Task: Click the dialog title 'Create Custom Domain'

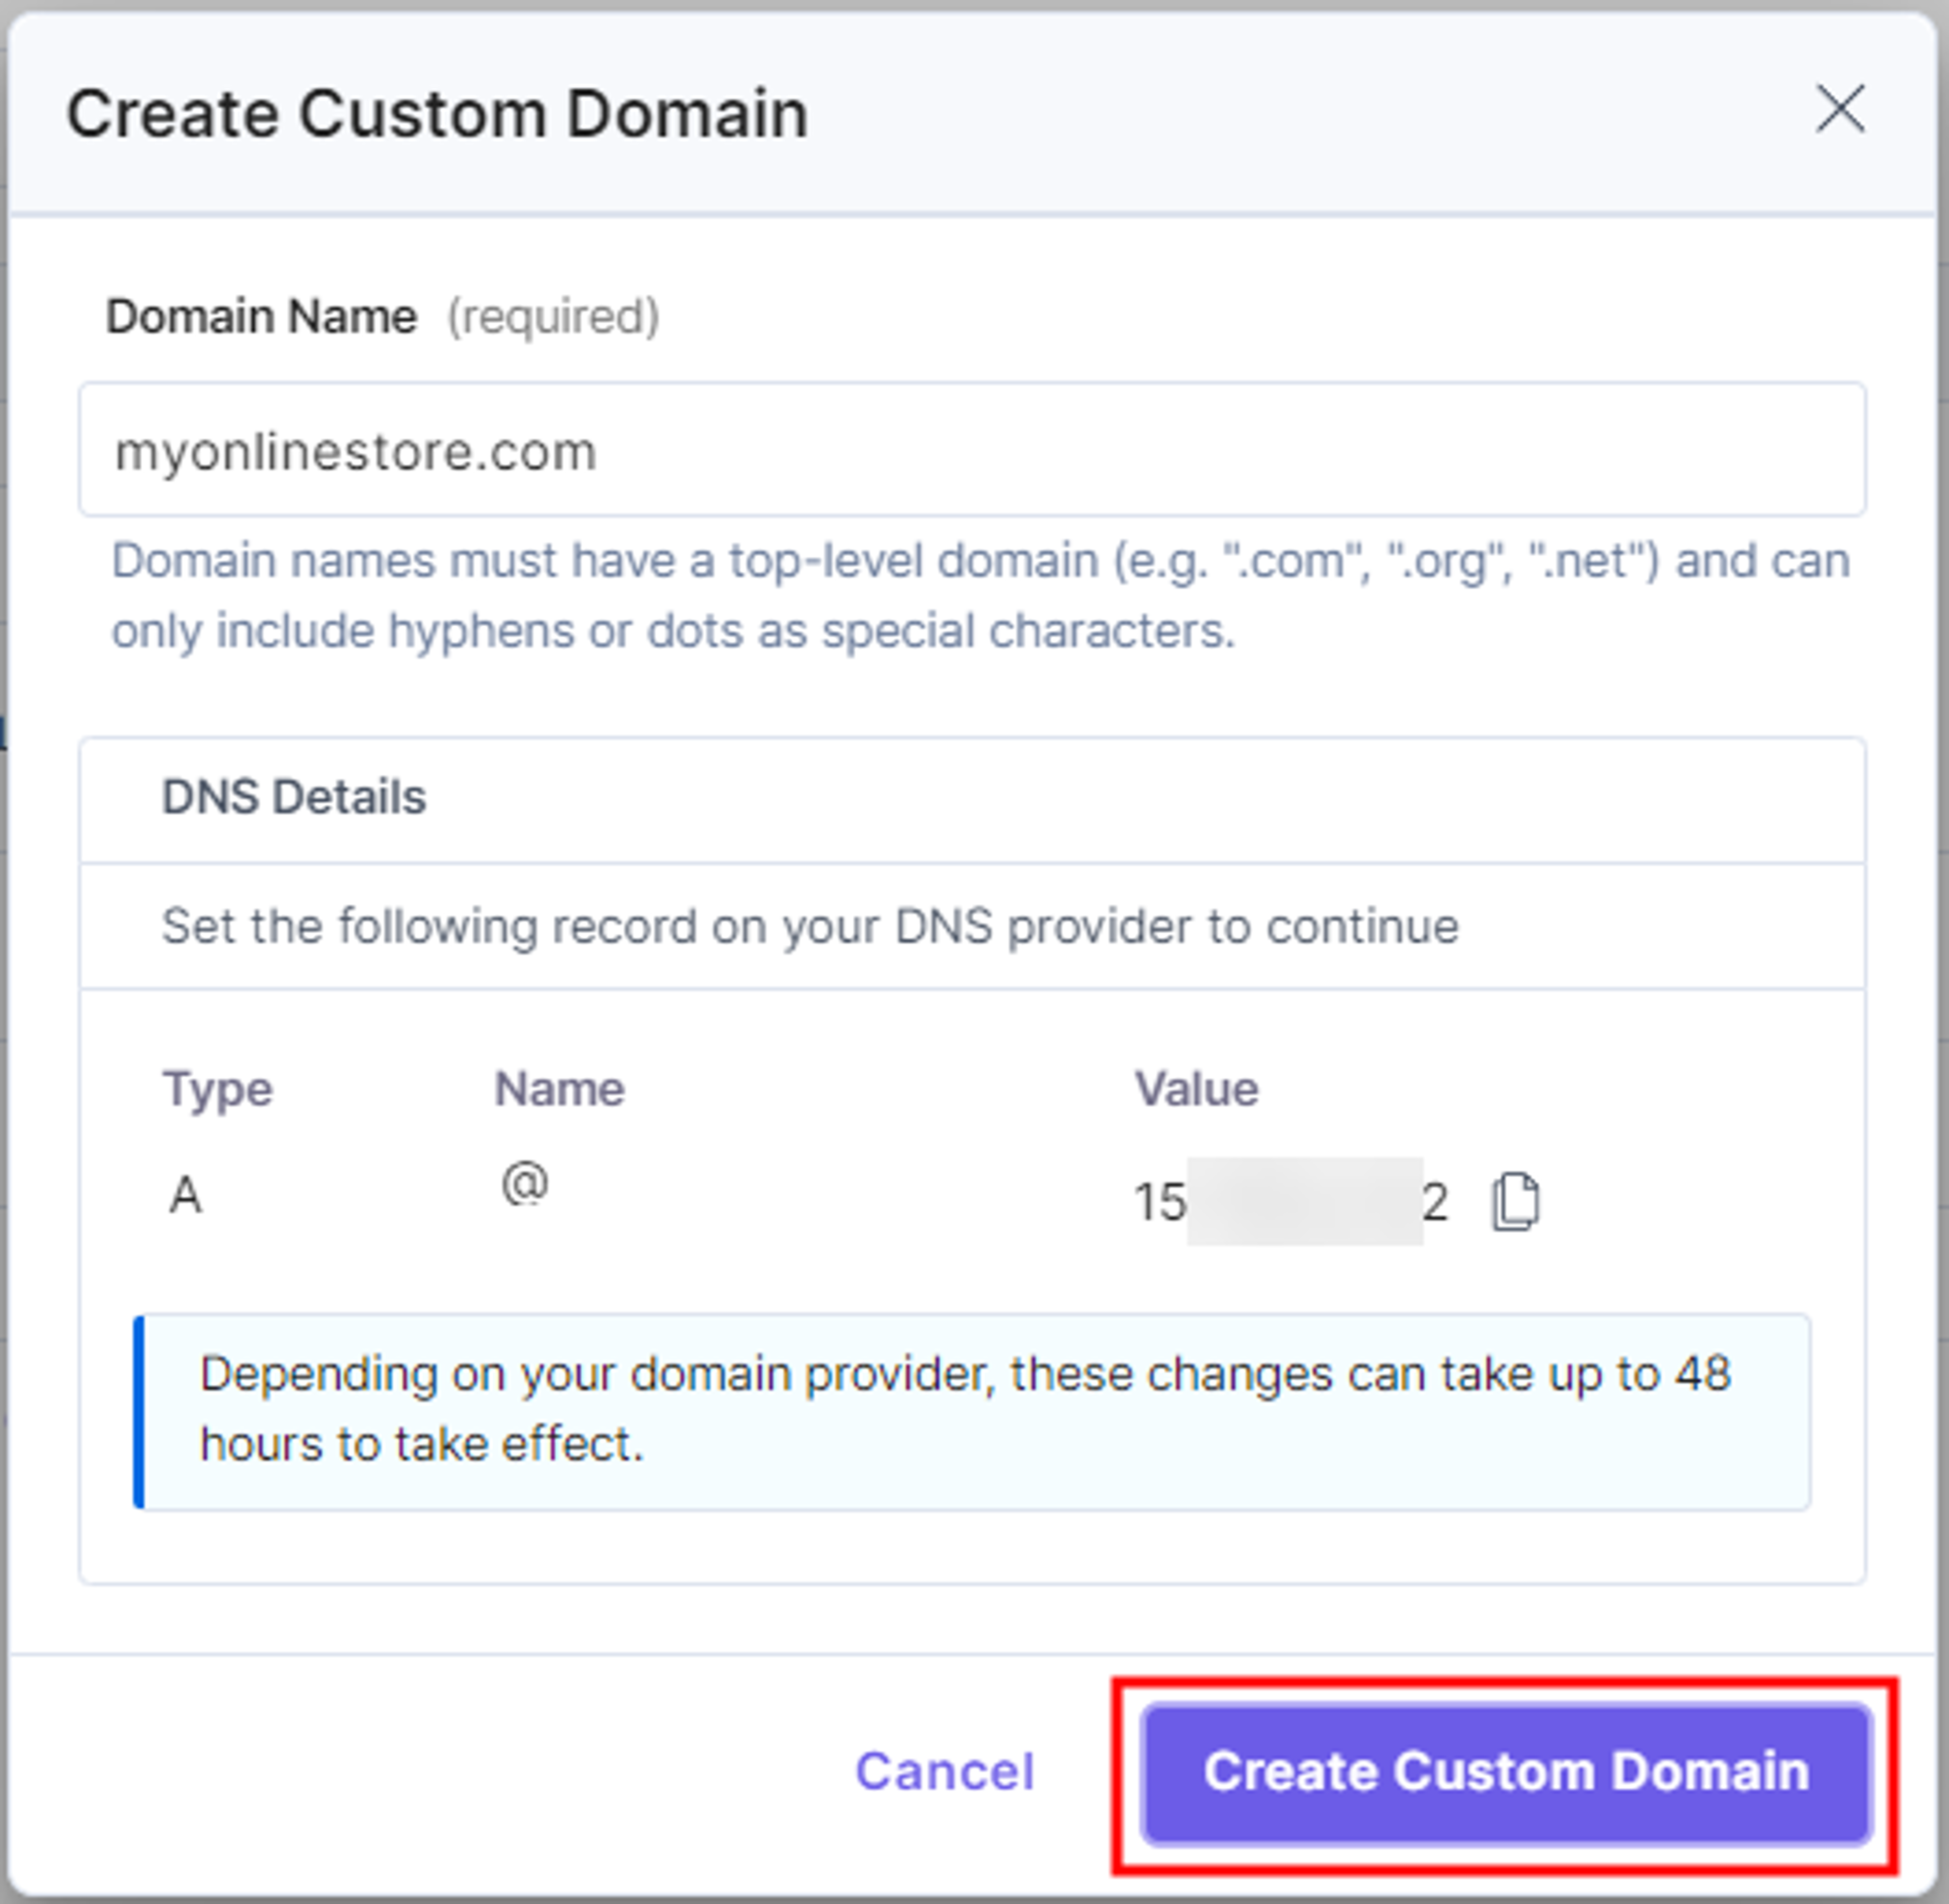Action: 437,113
